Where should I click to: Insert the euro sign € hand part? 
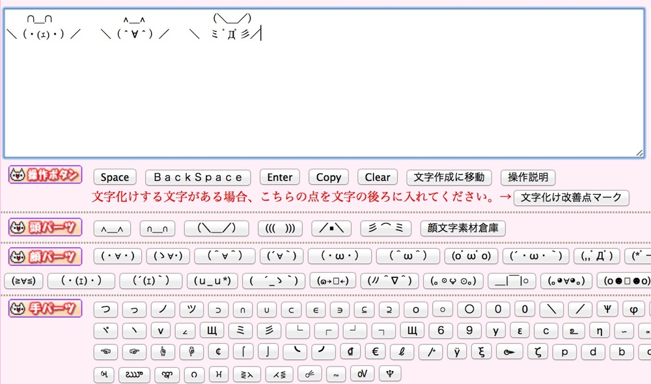coord(375,352)
